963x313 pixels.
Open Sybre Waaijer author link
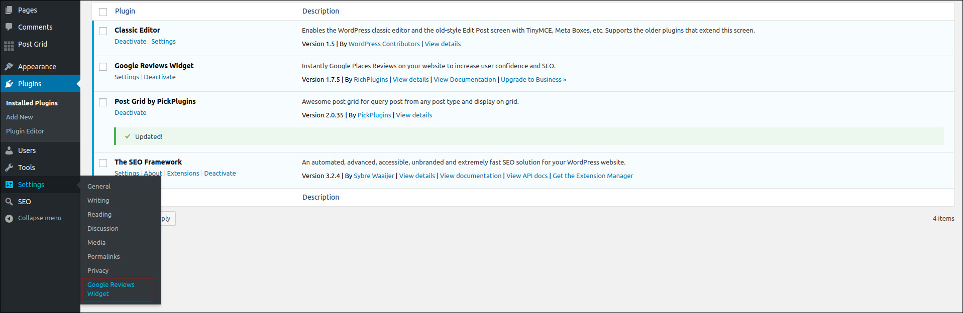[x=374, y=176]
